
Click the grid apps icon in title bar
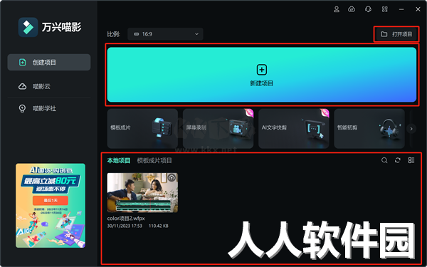[x=384, y=9]
